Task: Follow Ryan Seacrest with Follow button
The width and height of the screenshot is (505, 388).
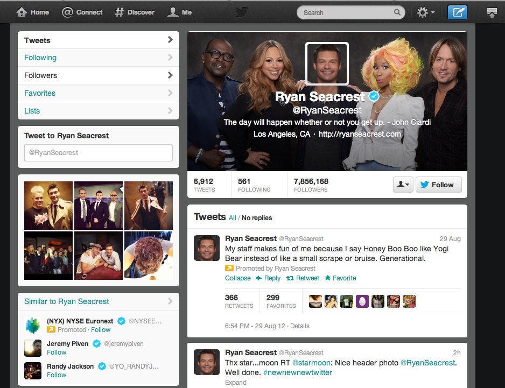Action: tap(437, 185)
